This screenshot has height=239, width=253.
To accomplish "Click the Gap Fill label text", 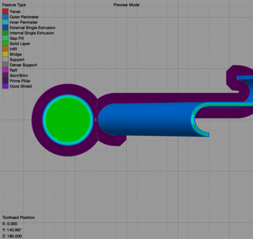I will point(16,39).
